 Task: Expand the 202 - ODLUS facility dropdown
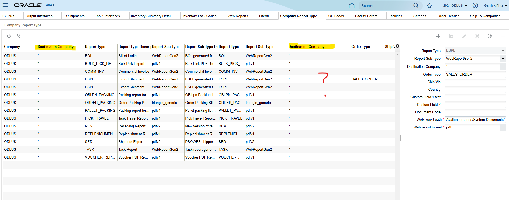[x=455, y=5]
